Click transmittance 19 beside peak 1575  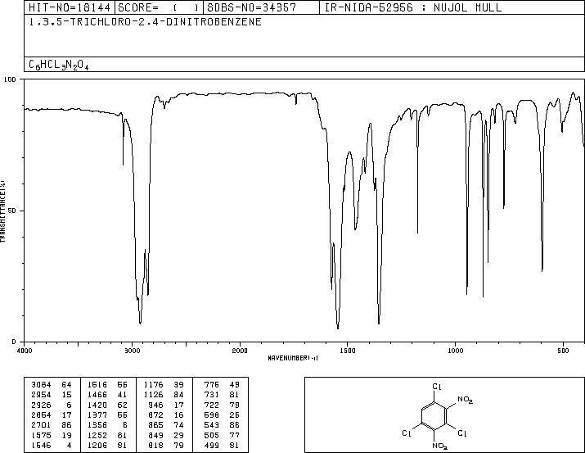point(66,435)
